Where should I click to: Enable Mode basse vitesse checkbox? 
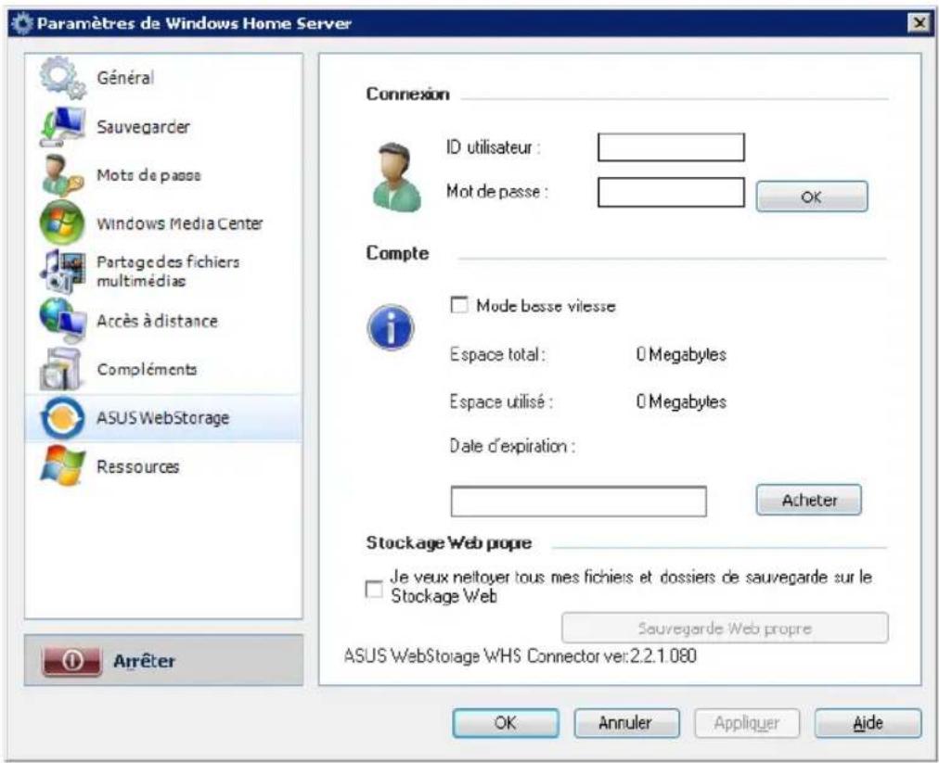pyautogui.click(x=459, y=305)
